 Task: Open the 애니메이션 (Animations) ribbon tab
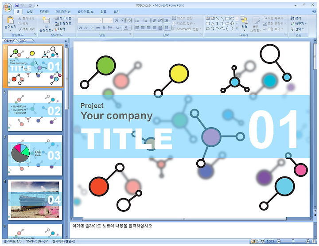63,12
